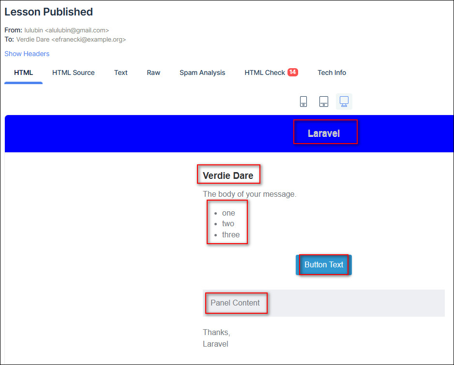Switch to mobile phone preview
Image resolution: width=454 pixels, height=365 pixels.
(x=303, y=102)
